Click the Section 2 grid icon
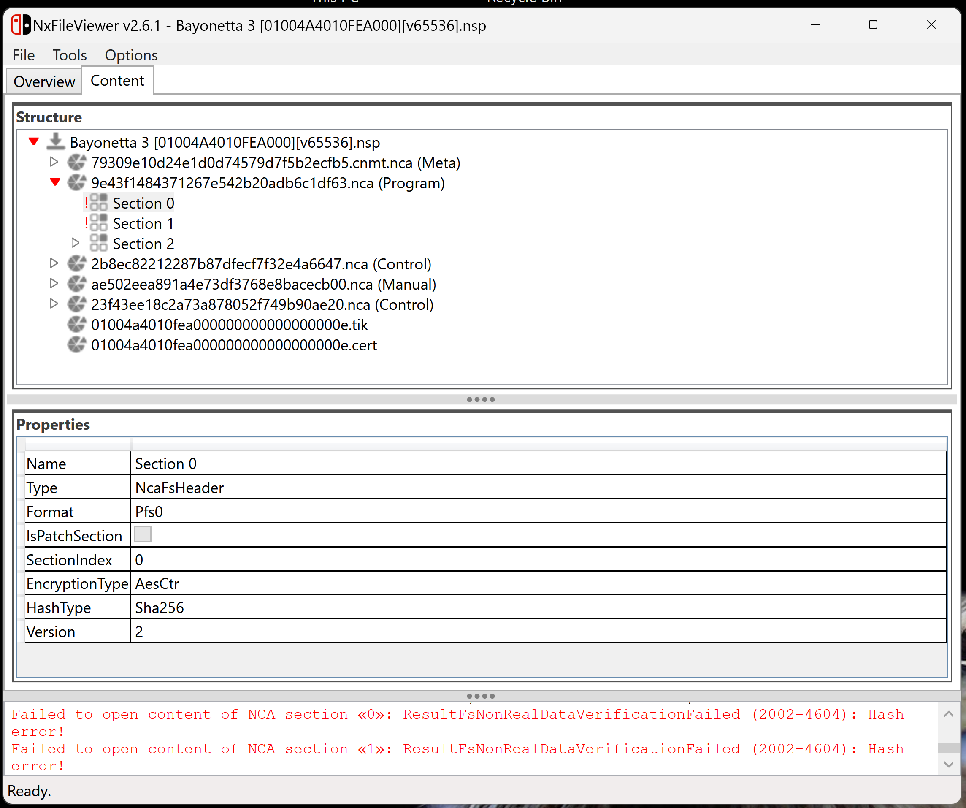 [x=98, y=244]
